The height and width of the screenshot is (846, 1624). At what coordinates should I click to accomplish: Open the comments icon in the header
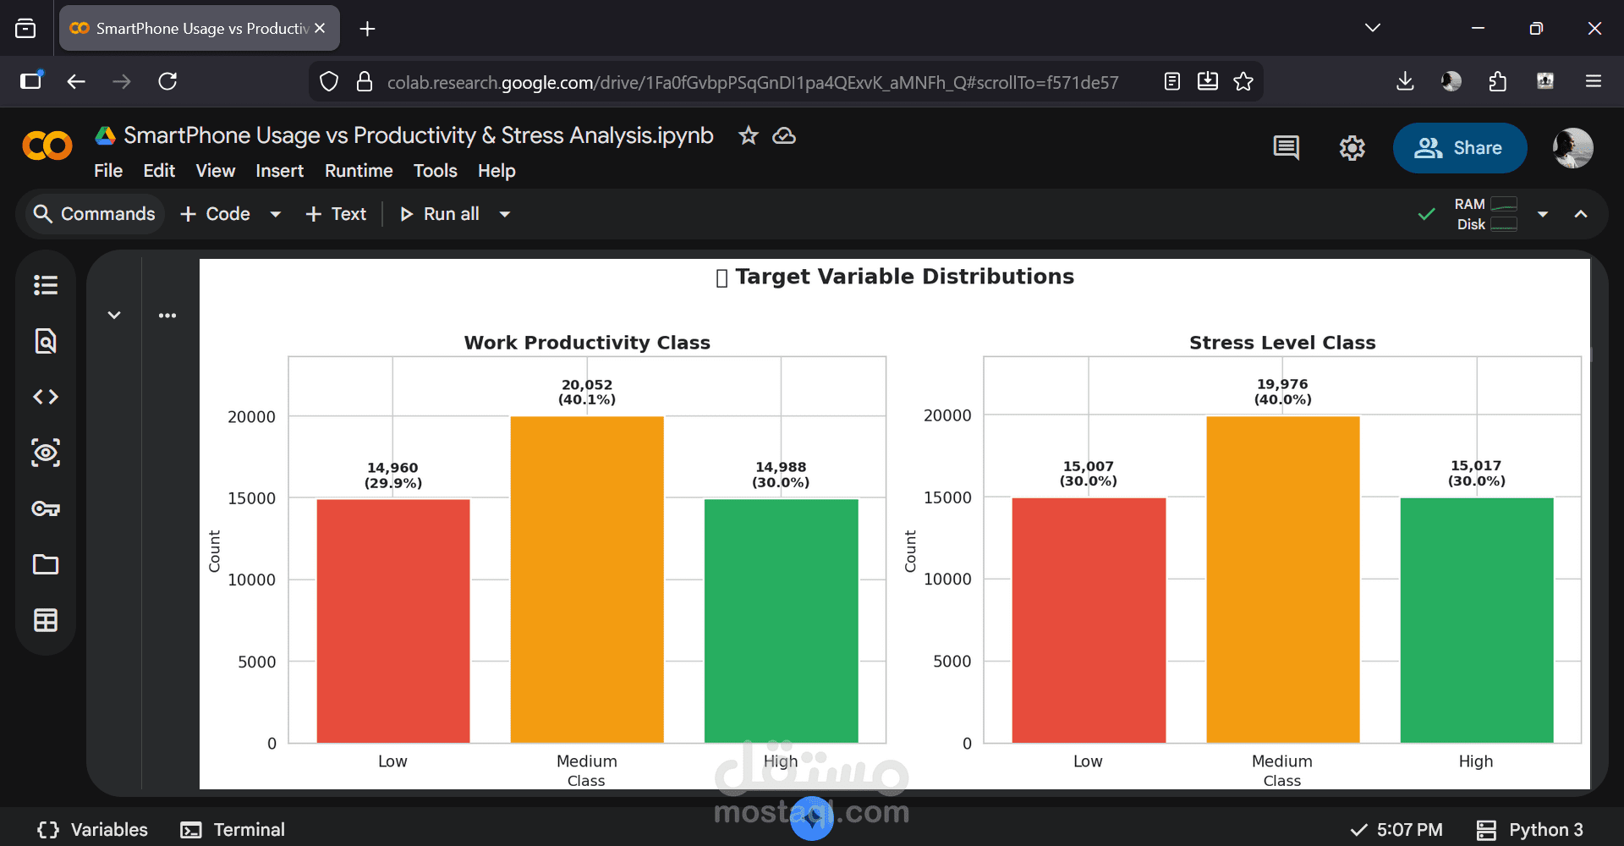1286,148
